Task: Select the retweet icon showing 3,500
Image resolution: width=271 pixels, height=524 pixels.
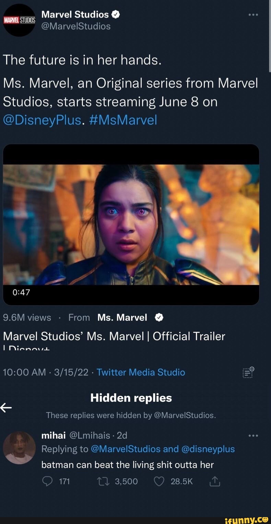Action: click(103, 481)
